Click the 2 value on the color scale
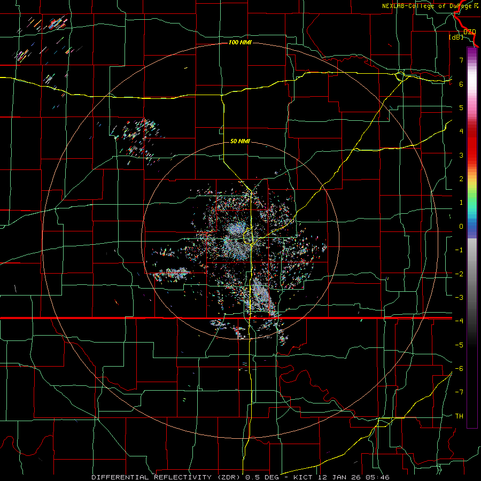 pos(461,179)
